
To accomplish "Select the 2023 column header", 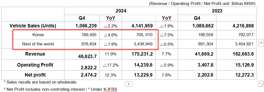I will pos(217,11).
